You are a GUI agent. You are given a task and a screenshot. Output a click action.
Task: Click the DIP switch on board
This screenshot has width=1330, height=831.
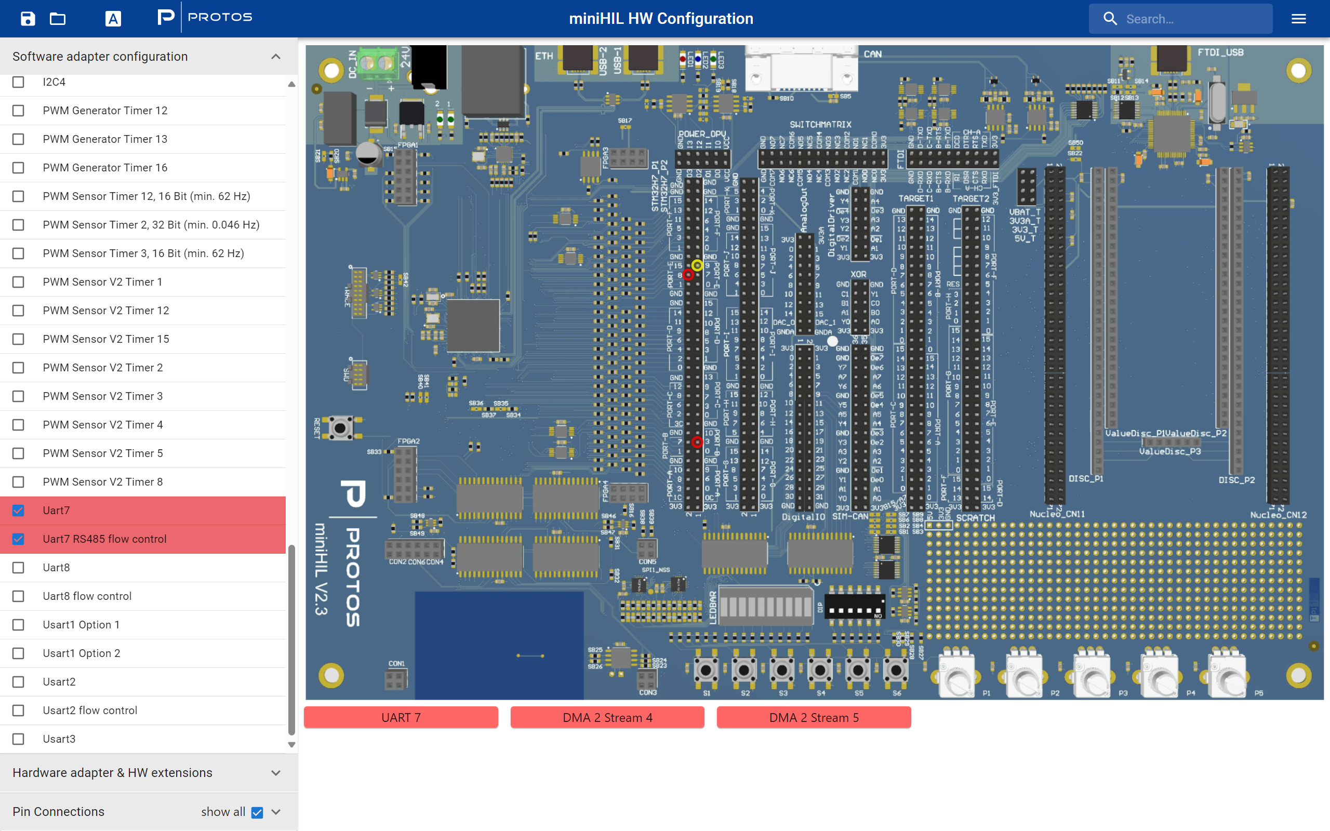[x=855, y=606]
